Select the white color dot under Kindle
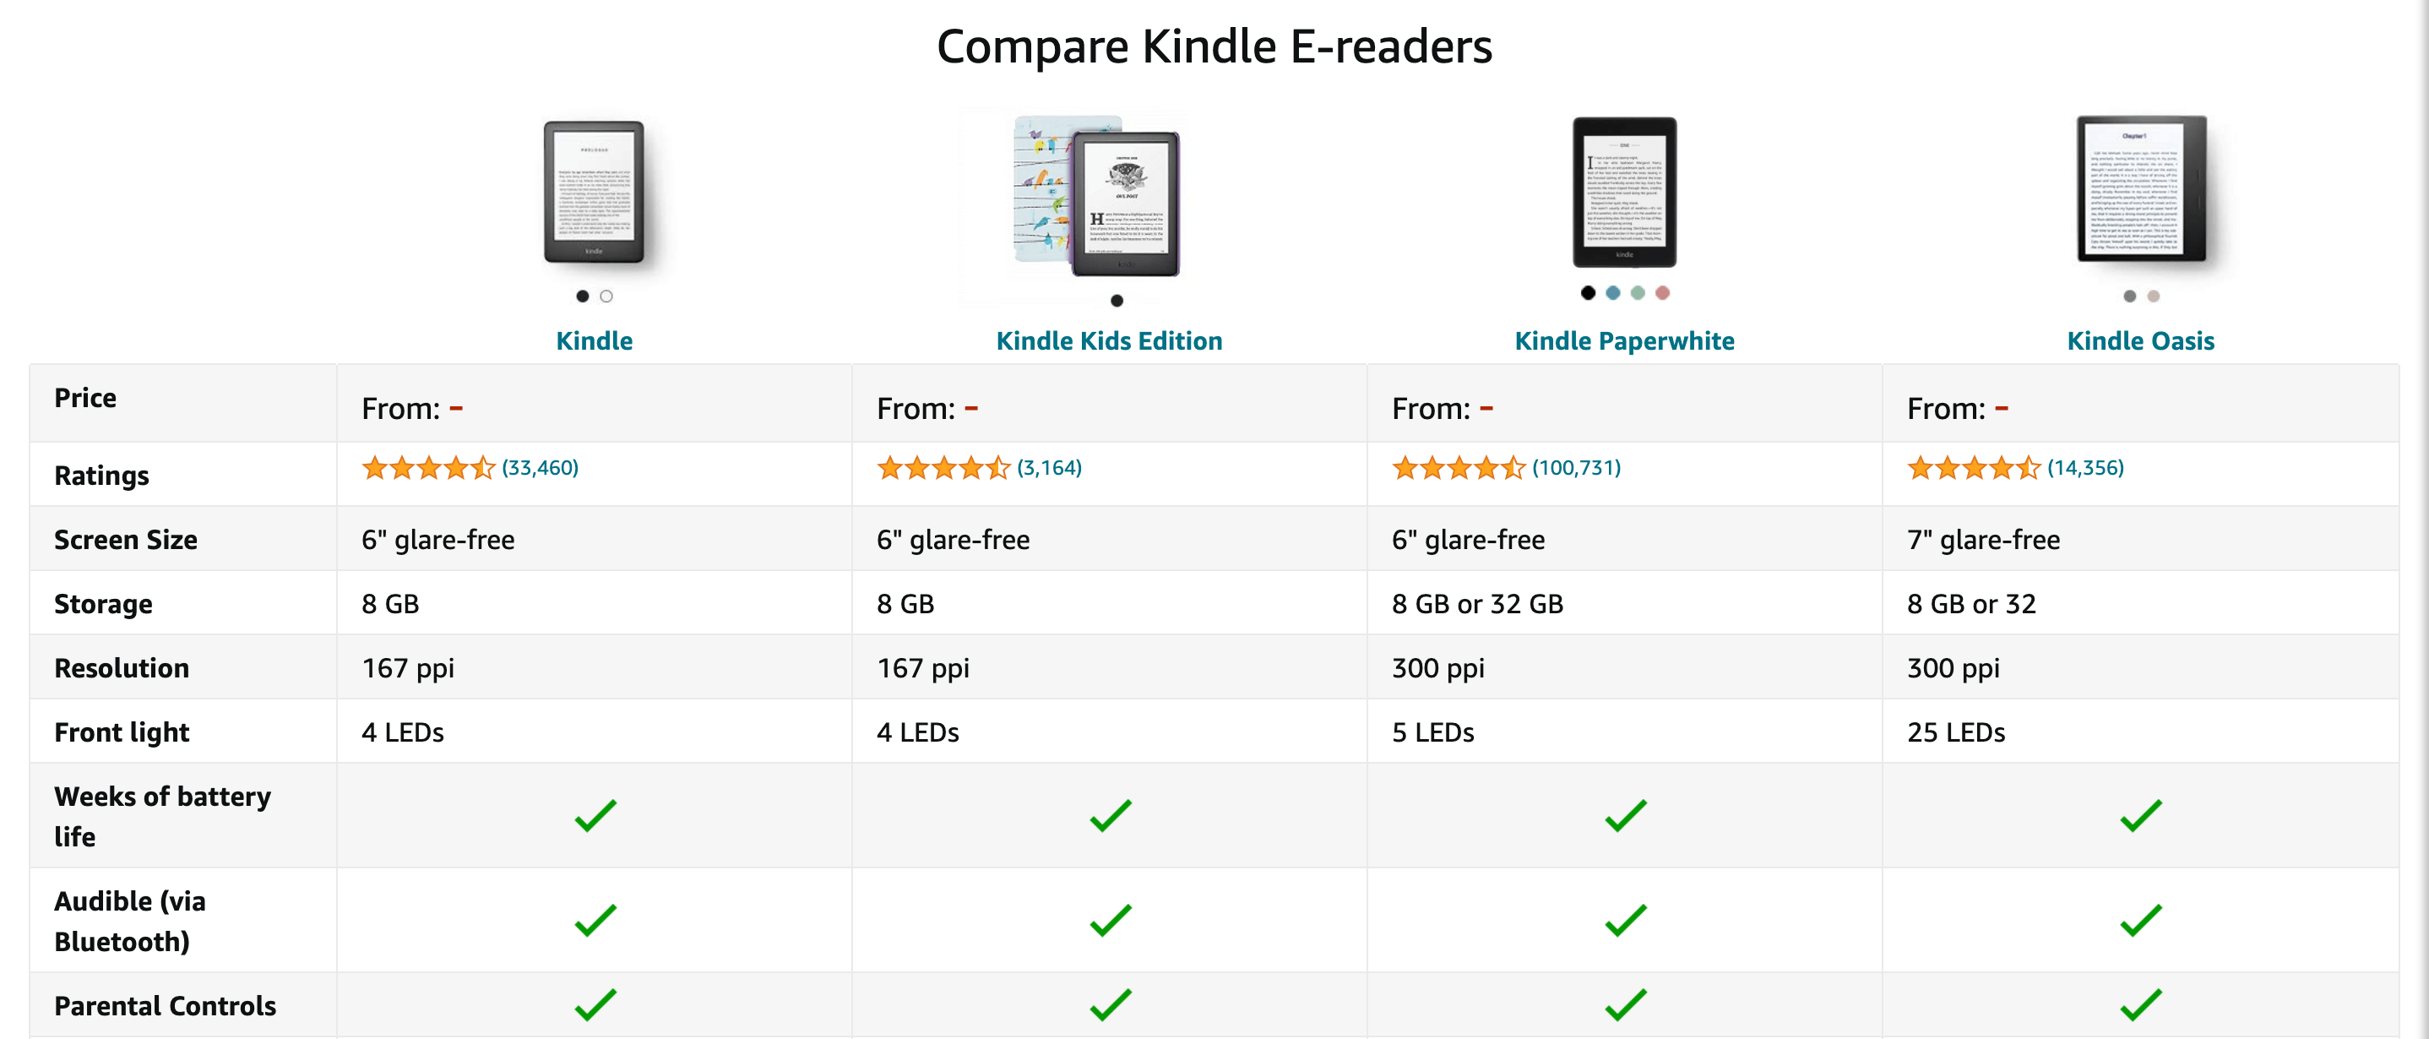The height and width of the screenshot is (1039, 2429). click(x=606, y=296)
